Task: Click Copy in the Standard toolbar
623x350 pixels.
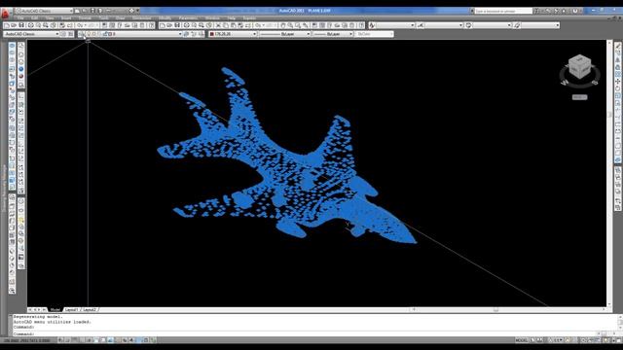Action: 226,25
